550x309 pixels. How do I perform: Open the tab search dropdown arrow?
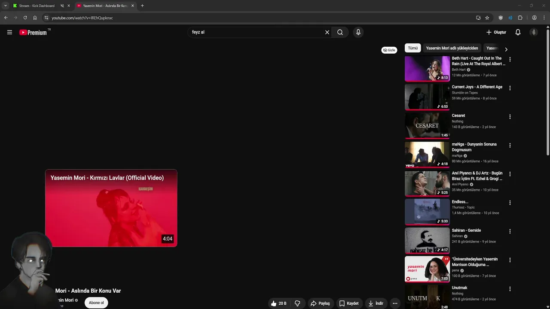pos(5,6)
